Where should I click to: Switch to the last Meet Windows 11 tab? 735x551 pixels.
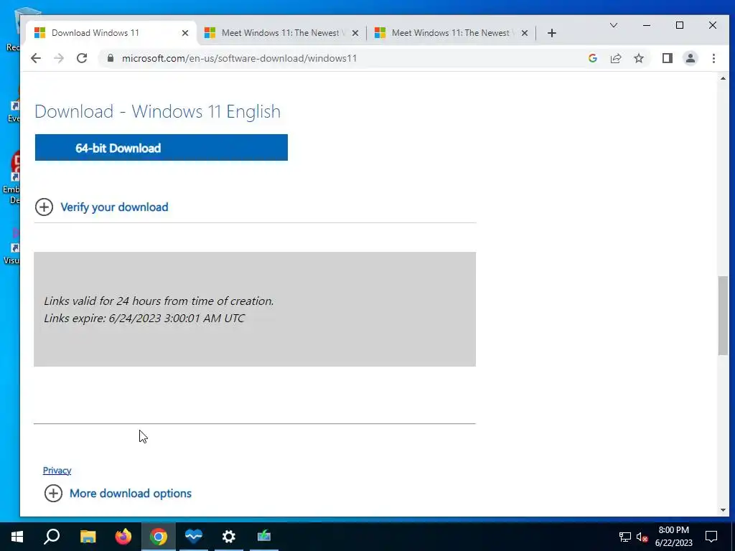coord(450,33)
